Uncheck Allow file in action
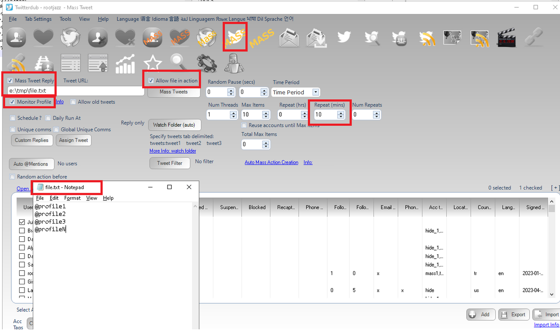 tap(151, 81)
